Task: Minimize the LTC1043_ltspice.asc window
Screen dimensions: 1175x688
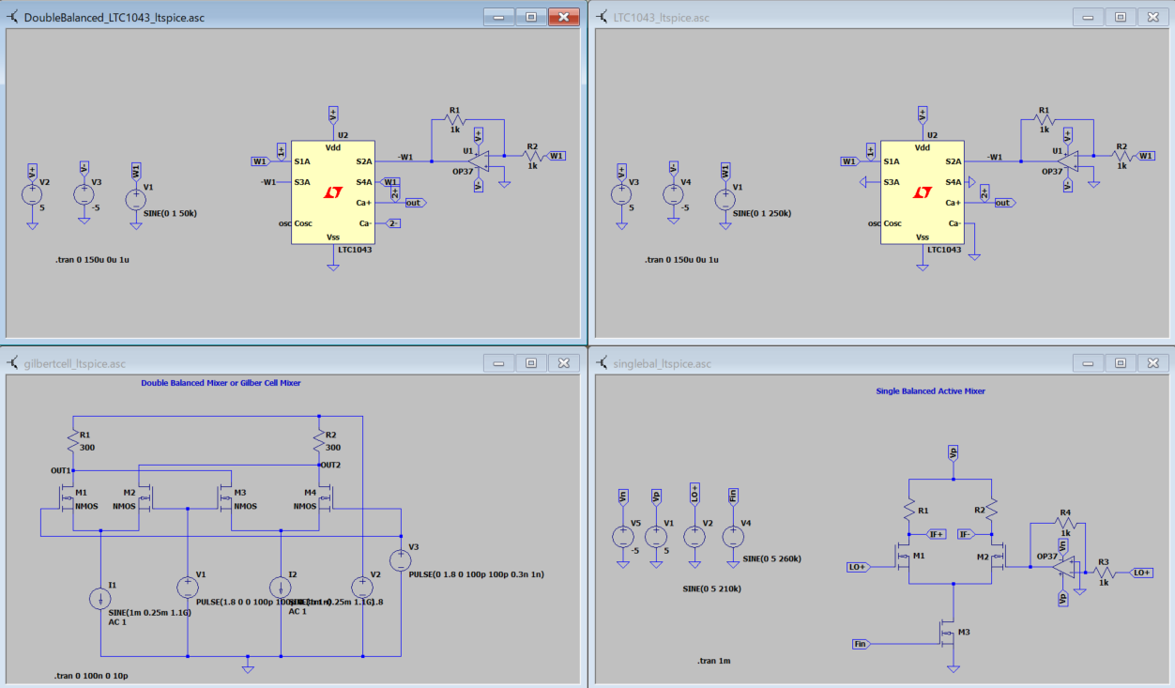Action: click(x=1088, y=17)
